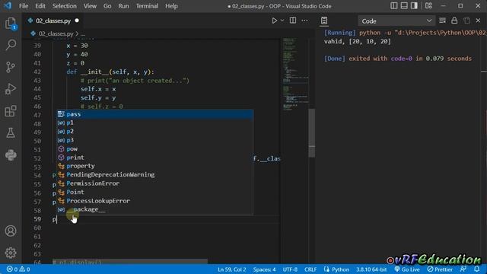This screenshot has width=487, height=274.
Task: Open the Source Control view
Action: pos(11,67)
